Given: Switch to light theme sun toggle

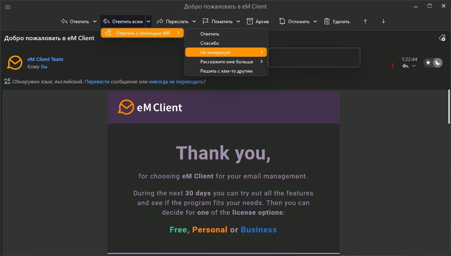Looking at the screenshot, I should click(428, 63).
